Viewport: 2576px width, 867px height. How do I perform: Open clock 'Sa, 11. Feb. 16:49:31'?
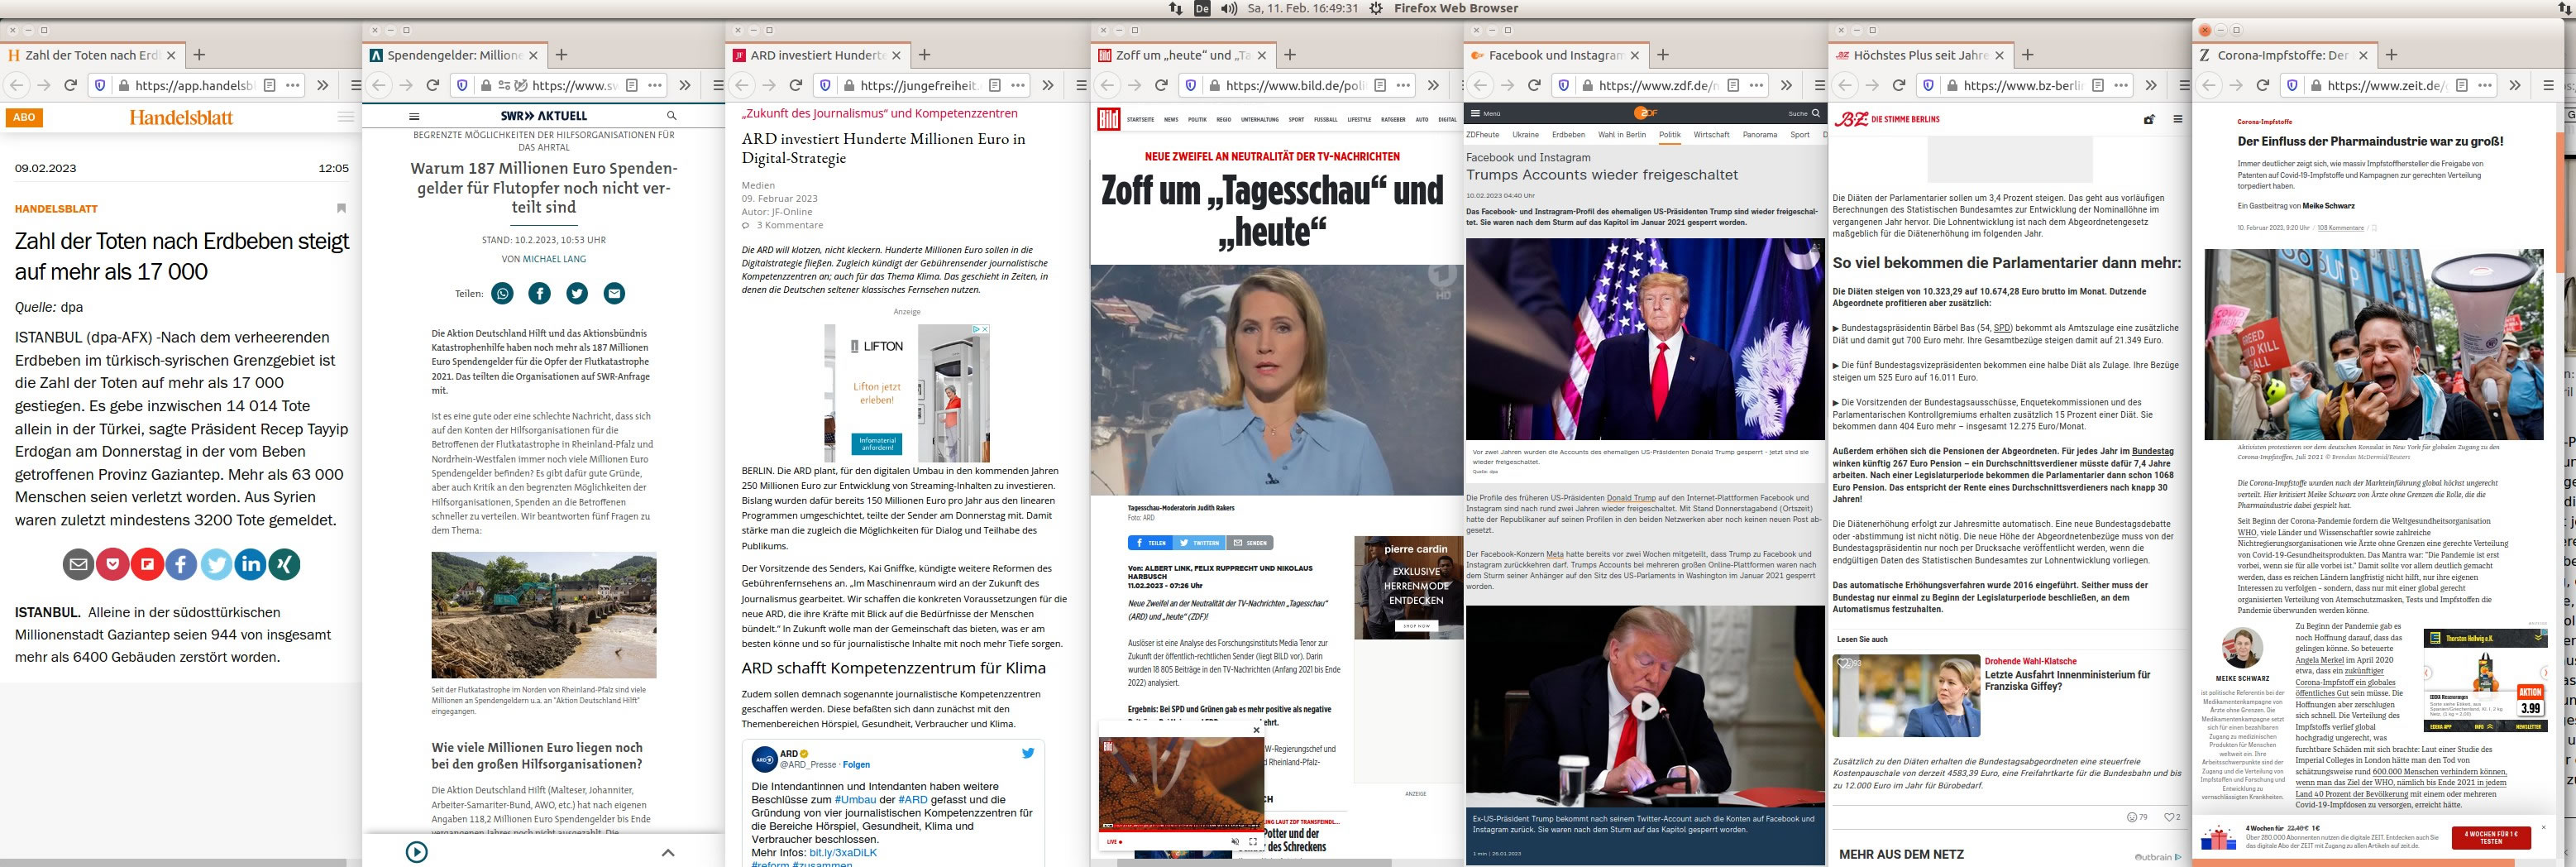(x=1303, y=8)
